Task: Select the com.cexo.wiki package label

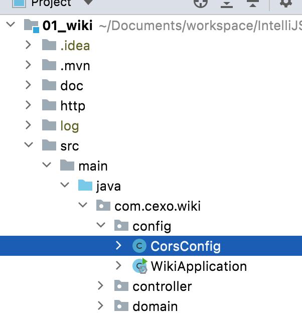Action: click(158, 206)
